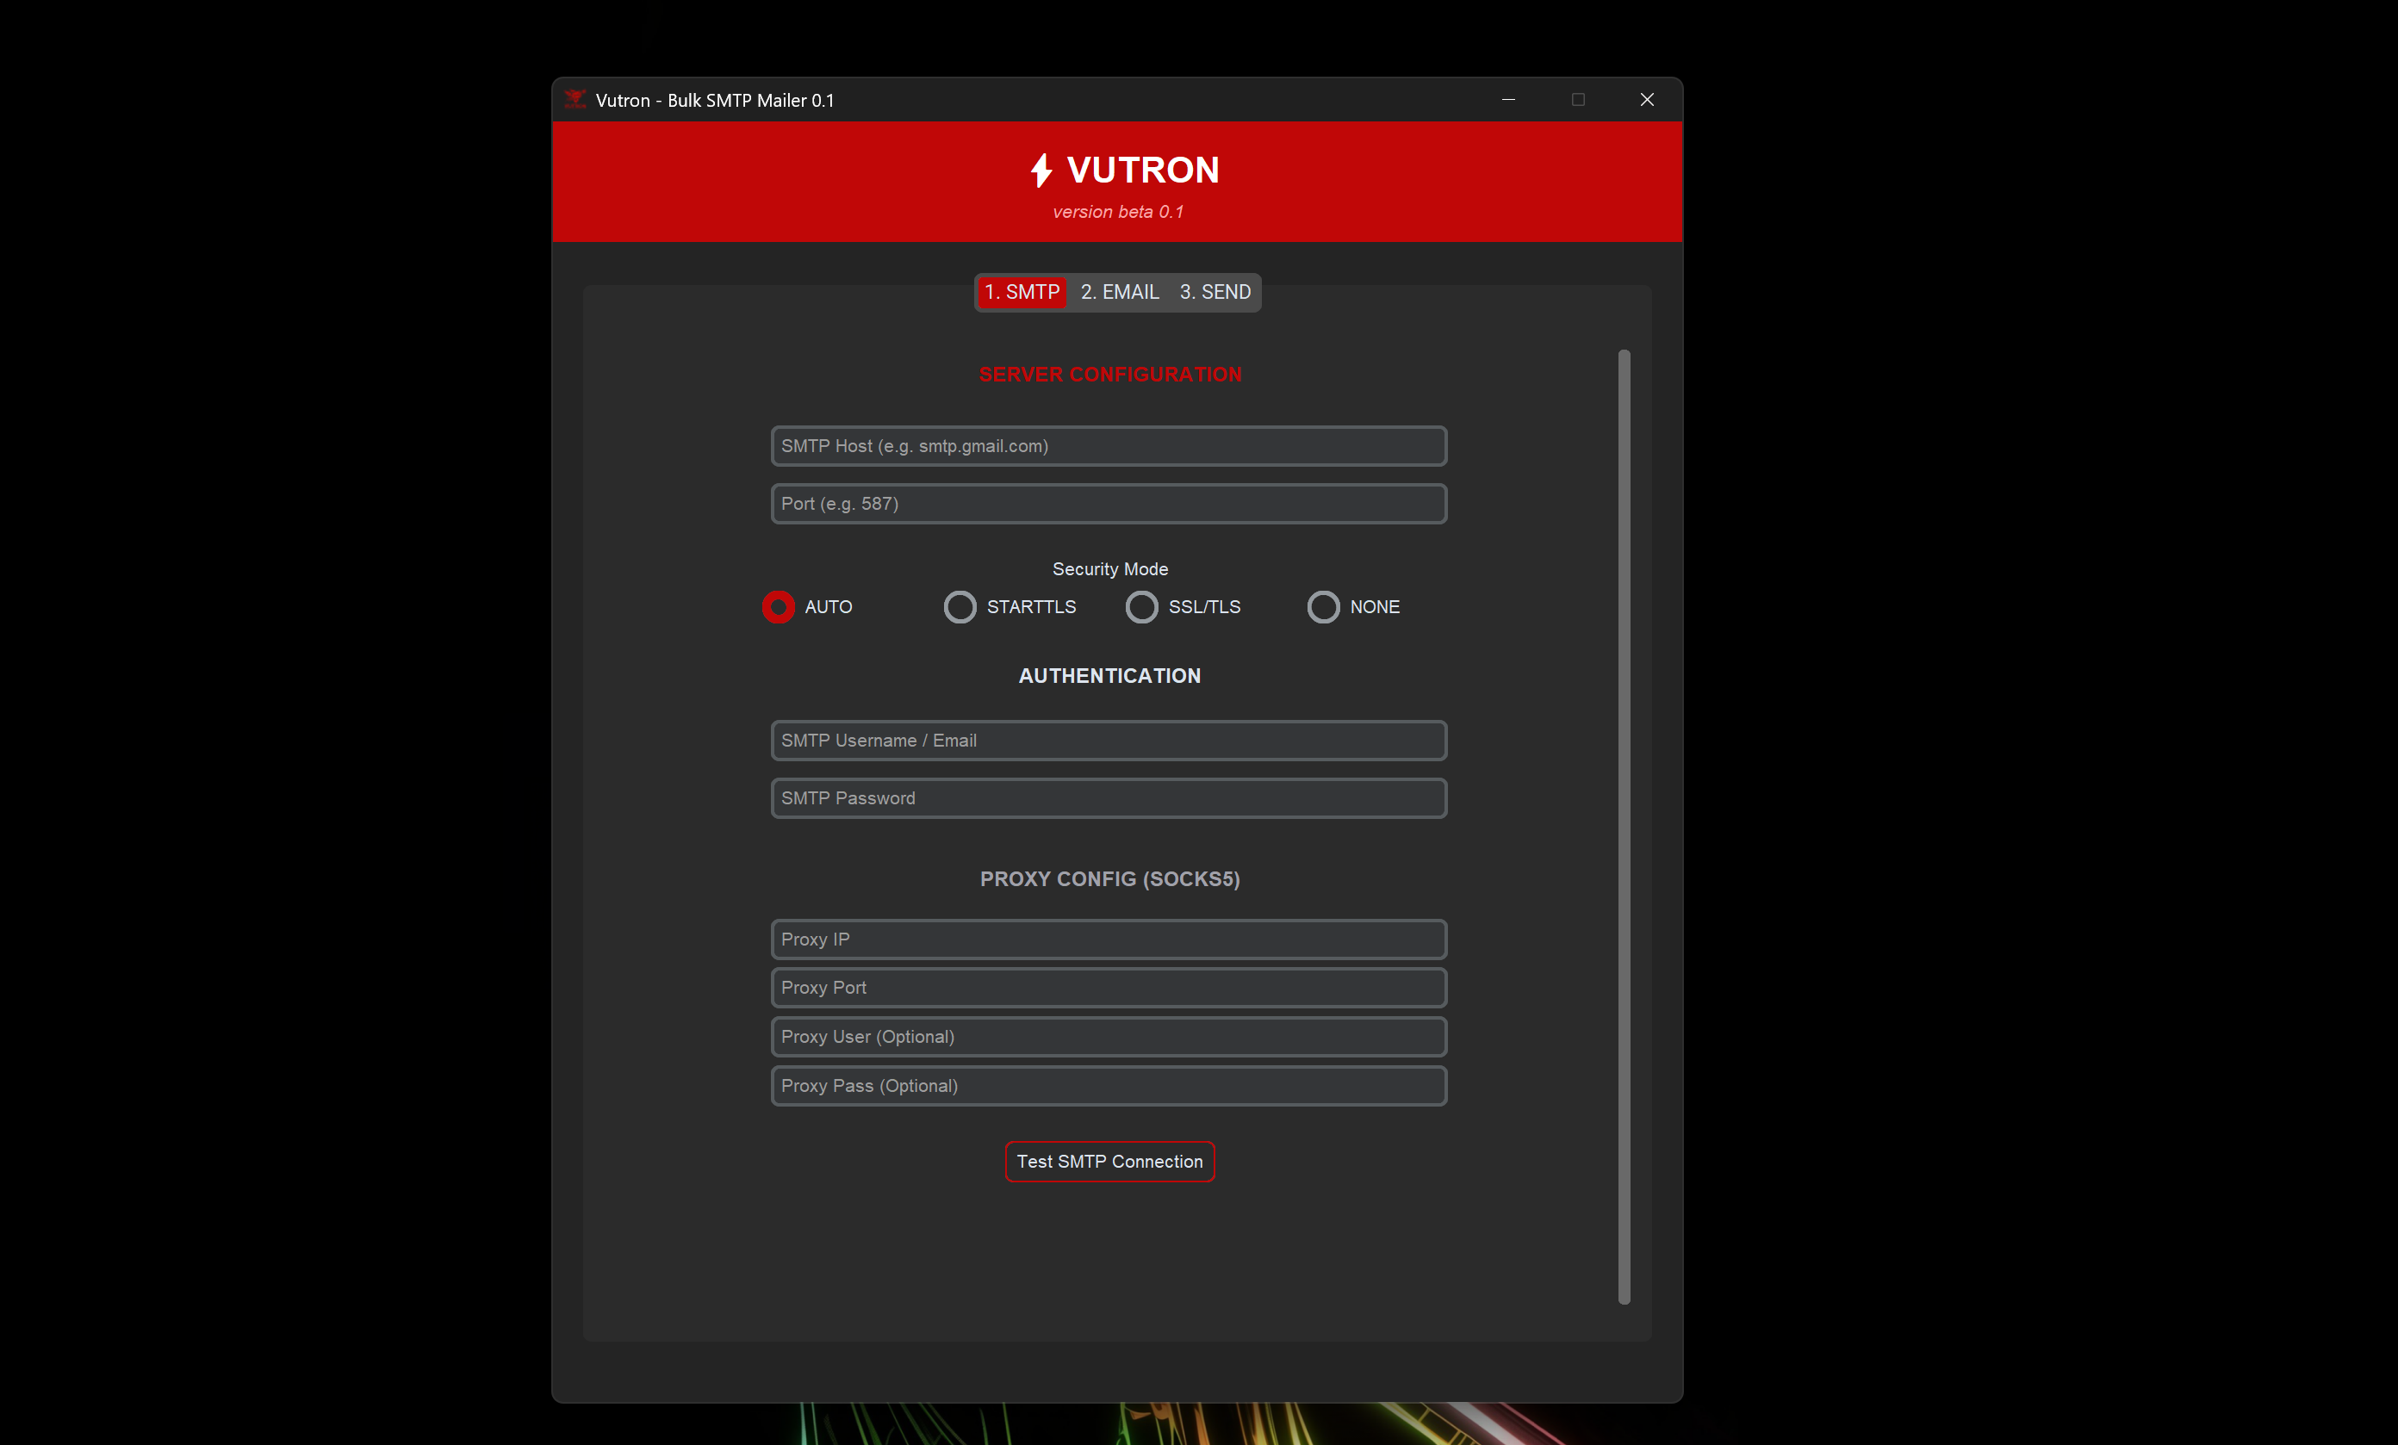The image size is (2398, 1445).
Task: Click the SERVER CONFIGURATION heading
Action: pos(1109,375)
